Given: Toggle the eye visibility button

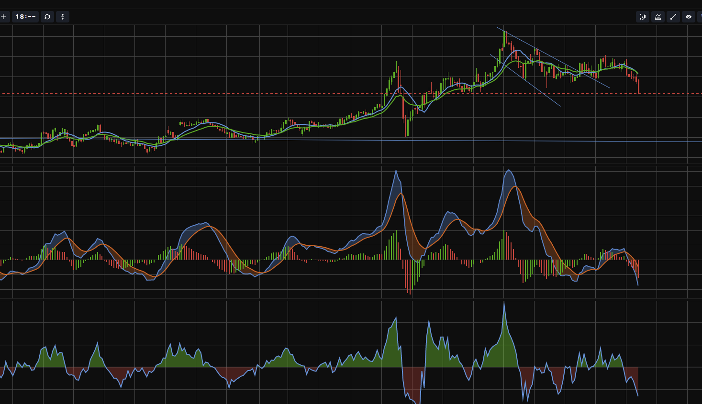Looking at the screenshot, I should (689, 17).
